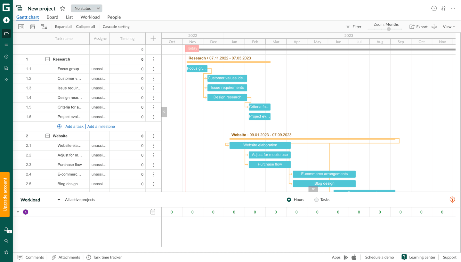Open the No status dropdown
Viewport: 461px width, 262px height.
point(86,8)
